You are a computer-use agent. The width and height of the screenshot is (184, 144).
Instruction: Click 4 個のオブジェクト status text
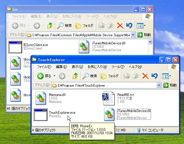(x=44, y=130)
